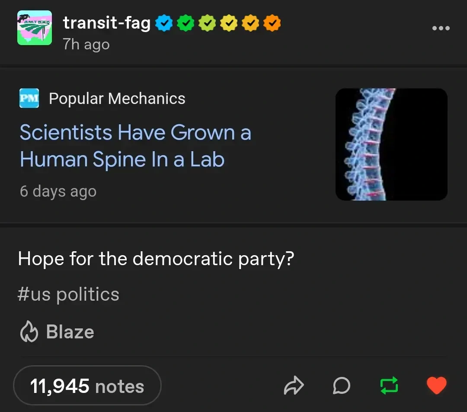Screen dimensions: 467x412
Task: Open the 11,945 notes view
Action: coord(87,386)
